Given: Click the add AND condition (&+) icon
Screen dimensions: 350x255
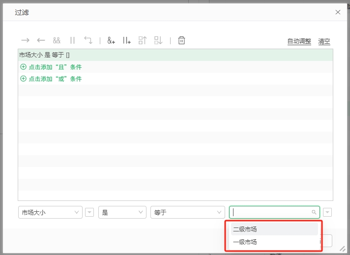Looking at the screenshot, I should pos(111,40).
